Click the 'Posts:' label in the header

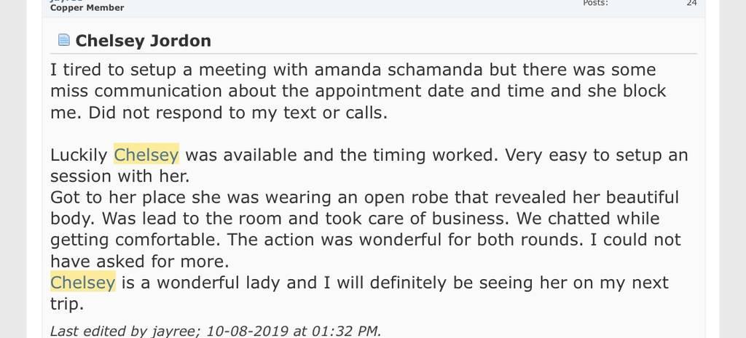click(595, 3)
